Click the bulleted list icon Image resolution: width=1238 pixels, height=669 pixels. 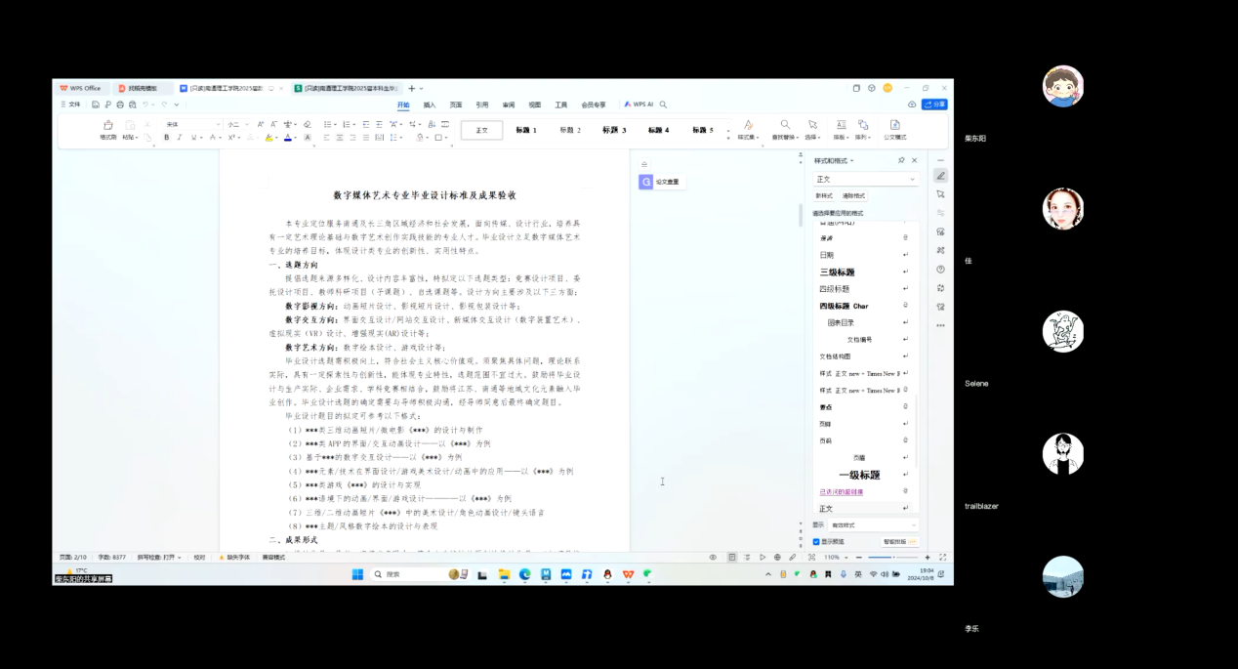(327, 125)
